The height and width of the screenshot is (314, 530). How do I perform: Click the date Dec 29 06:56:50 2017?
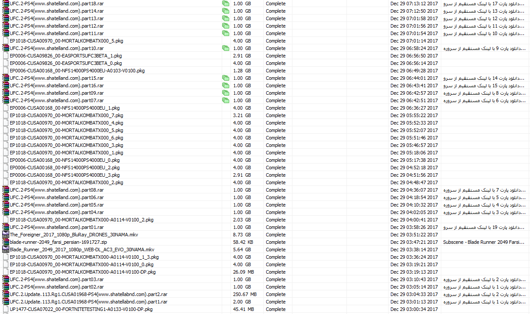[x=414, y=56]
